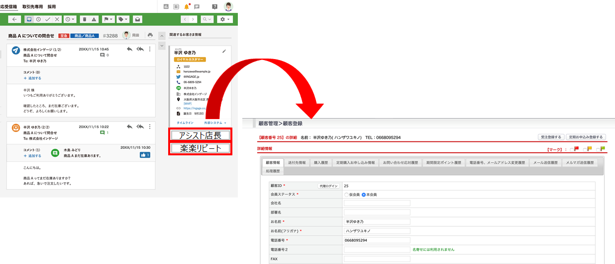Viewport: 615px width, 264px height.
Task: Open the notification bell
Action: [x=187, y=6]
